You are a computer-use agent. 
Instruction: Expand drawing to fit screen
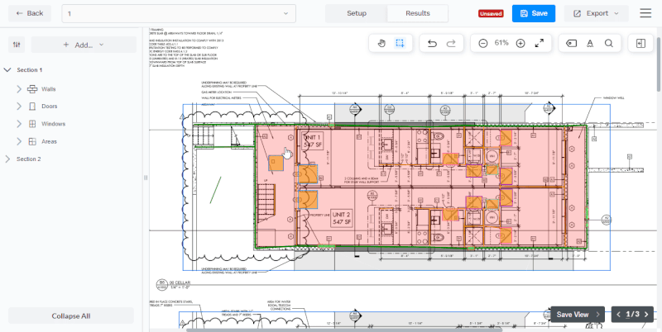point(540,43)
